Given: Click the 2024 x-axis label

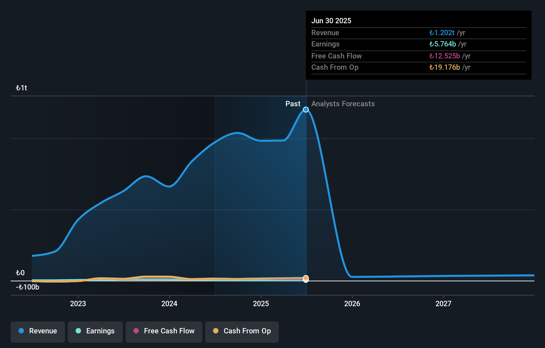Looking at the screenshot, I should [x=169, y=304].
